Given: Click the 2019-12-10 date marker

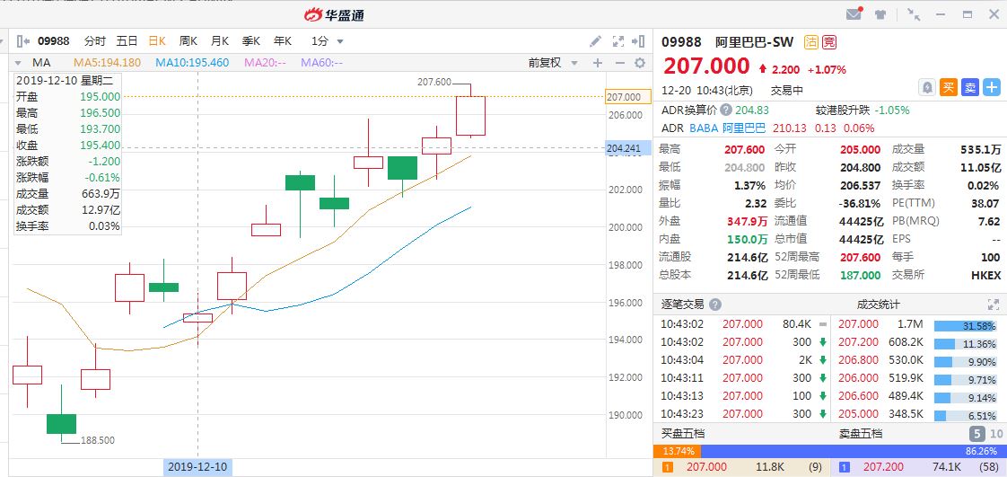Looking at the screenshot, I should point(197,467).
